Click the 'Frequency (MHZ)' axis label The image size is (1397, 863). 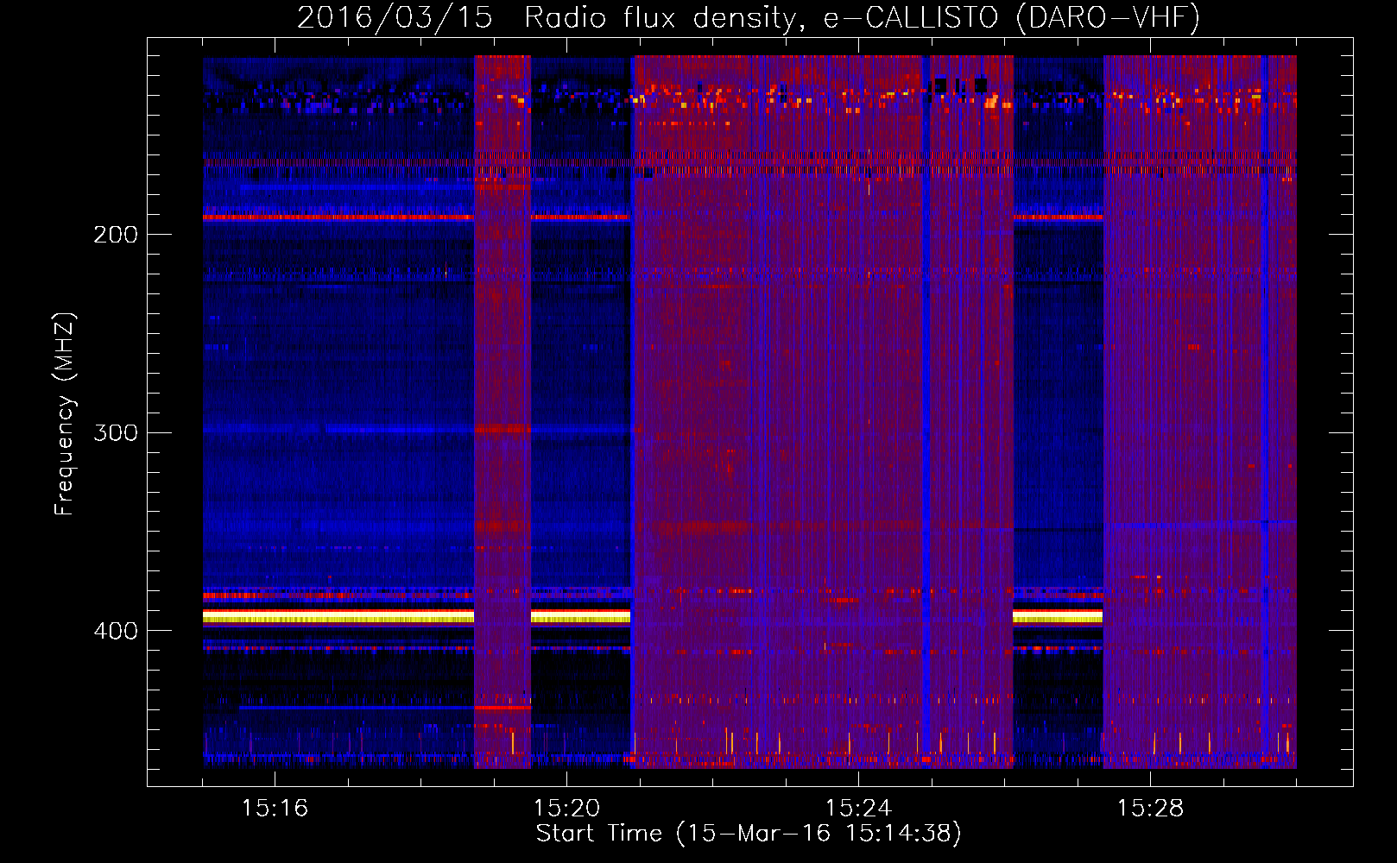65,414
